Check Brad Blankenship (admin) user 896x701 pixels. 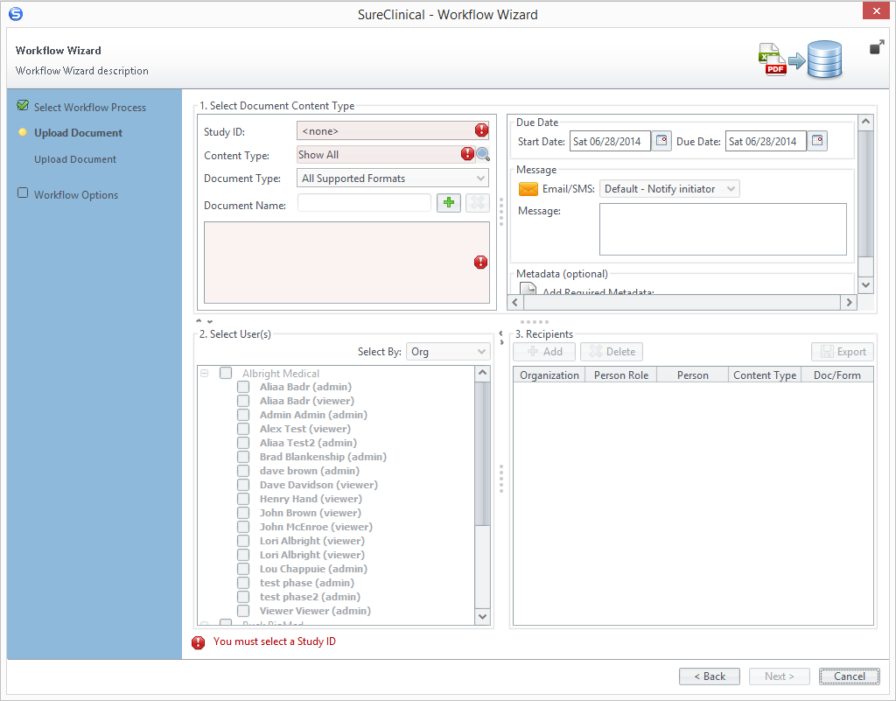pyautogui.click(x=243, y=457)
